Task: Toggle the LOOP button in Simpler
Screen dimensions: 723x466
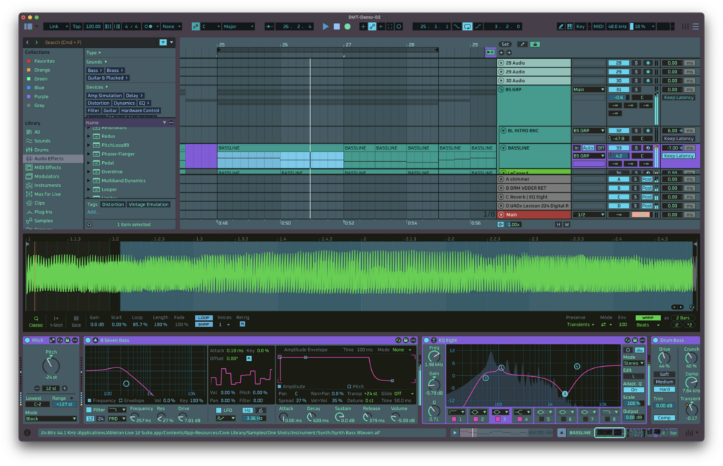Action: (204, 318)
